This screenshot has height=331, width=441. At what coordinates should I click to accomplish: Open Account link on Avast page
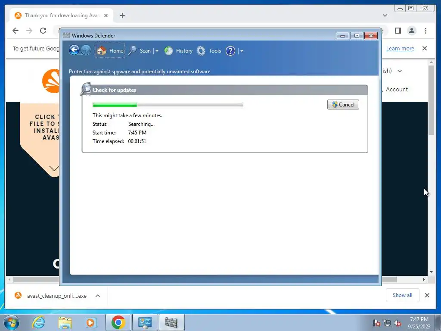[397, 89]
